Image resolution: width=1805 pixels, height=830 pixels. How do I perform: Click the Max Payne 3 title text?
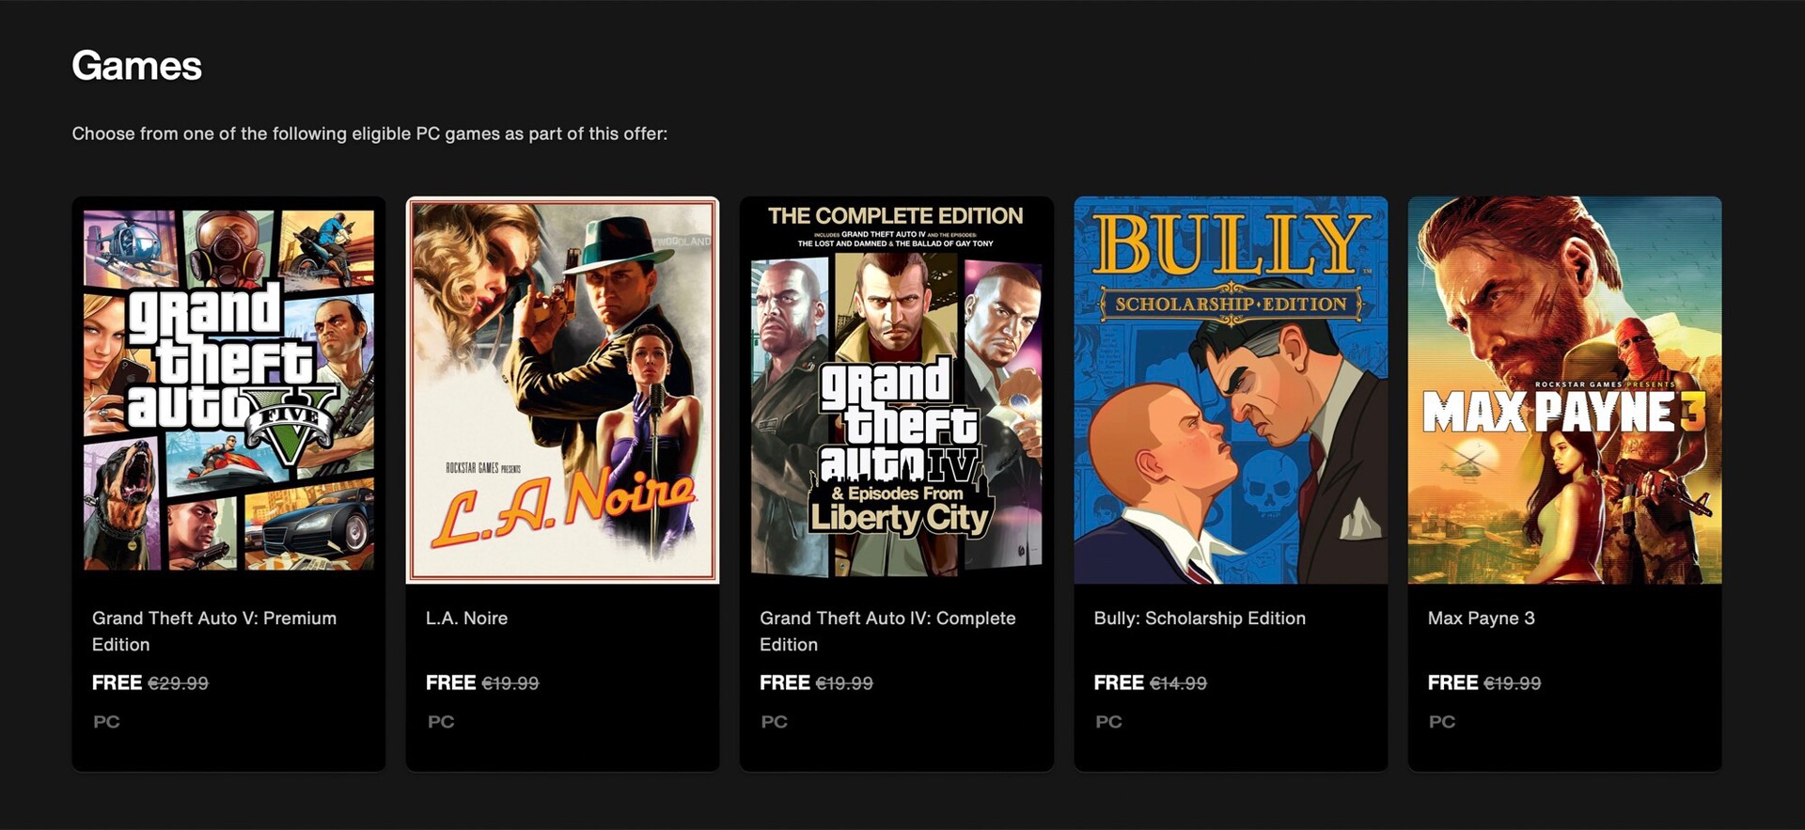click(1481, 619)
